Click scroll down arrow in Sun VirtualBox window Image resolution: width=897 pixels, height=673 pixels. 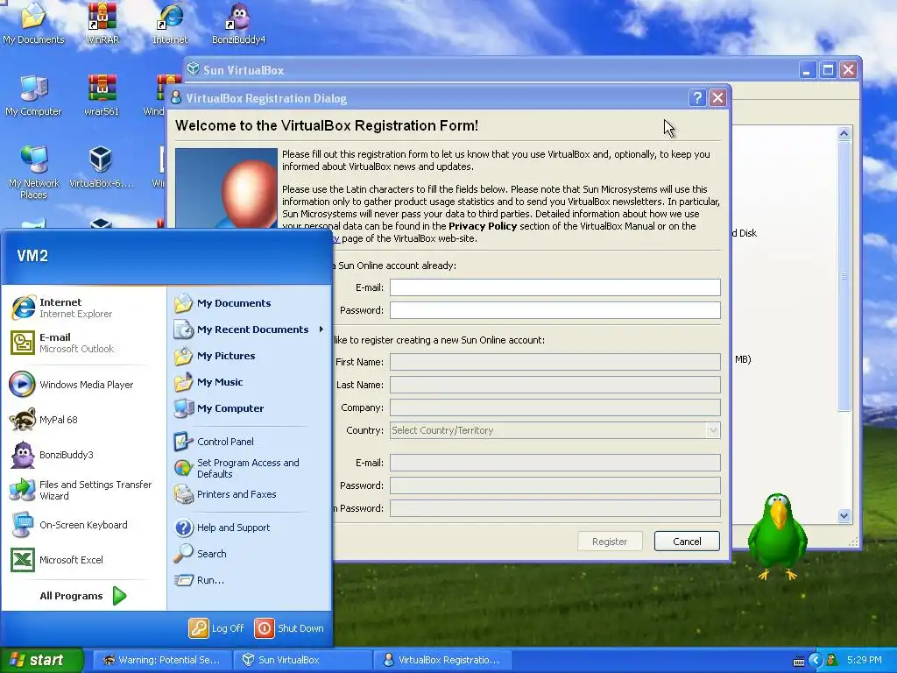pos(844,515)
